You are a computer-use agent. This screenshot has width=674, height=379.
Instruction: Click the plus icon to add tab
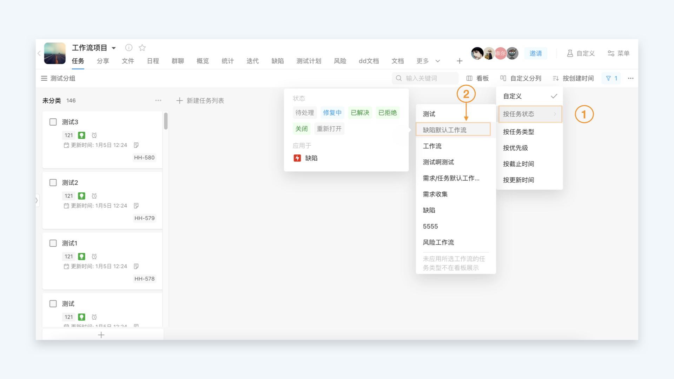[460, 61]
